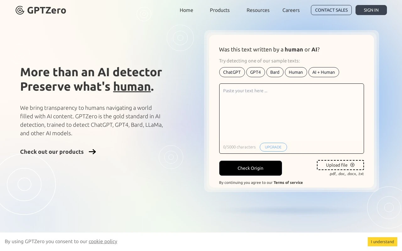
Task: Open the Home menu item
Action: tap(186, 10)
